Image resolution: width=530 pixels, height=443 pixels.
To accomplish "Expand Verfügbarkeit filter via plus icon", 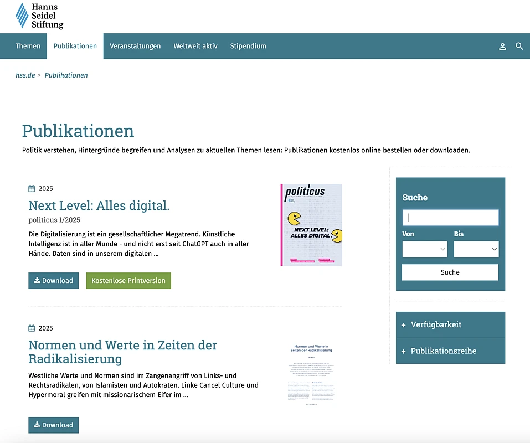I will click(x=404, y=325).
